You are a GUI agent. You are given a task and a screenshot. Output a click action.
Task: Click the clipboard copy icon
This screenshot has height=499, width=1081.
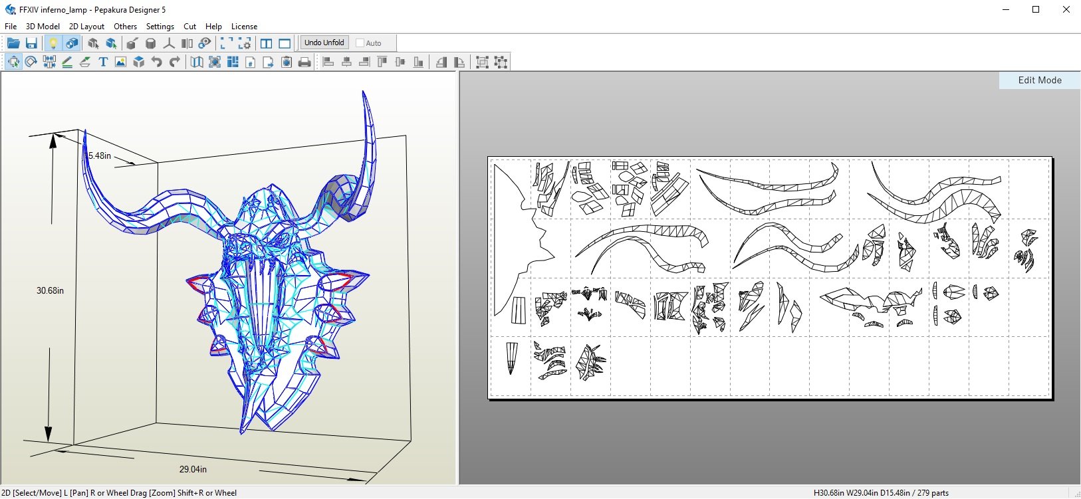287,62
